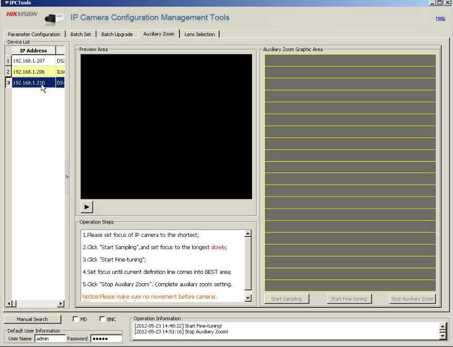
Task: Open the Lens Selection tab
Action: coord(199,34)
